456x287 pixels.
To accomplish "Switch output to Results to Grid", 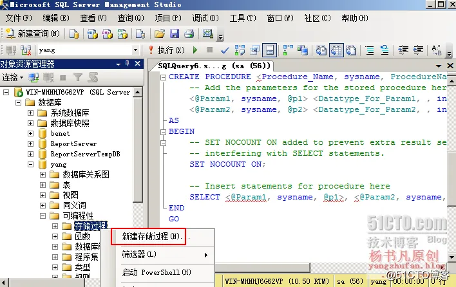I will 336,50.
